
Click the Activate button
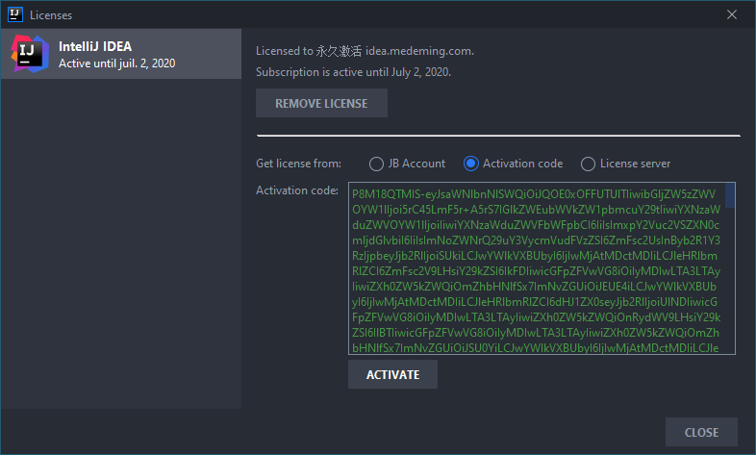point(393,374)
